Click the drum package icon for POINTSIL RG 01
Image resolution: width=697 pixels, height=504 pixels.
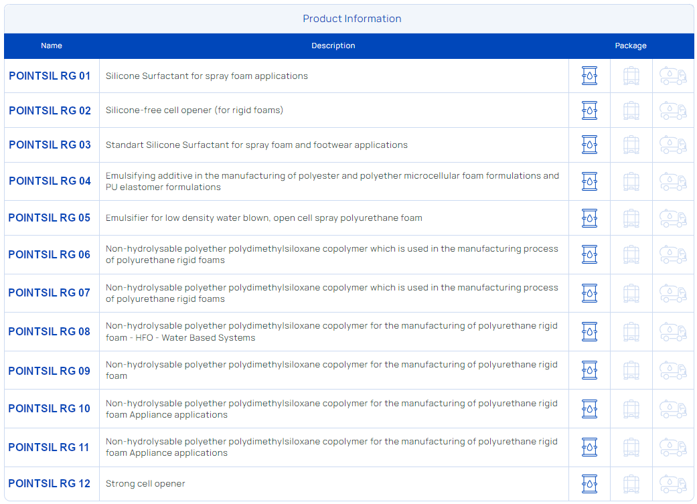[589, 76]
